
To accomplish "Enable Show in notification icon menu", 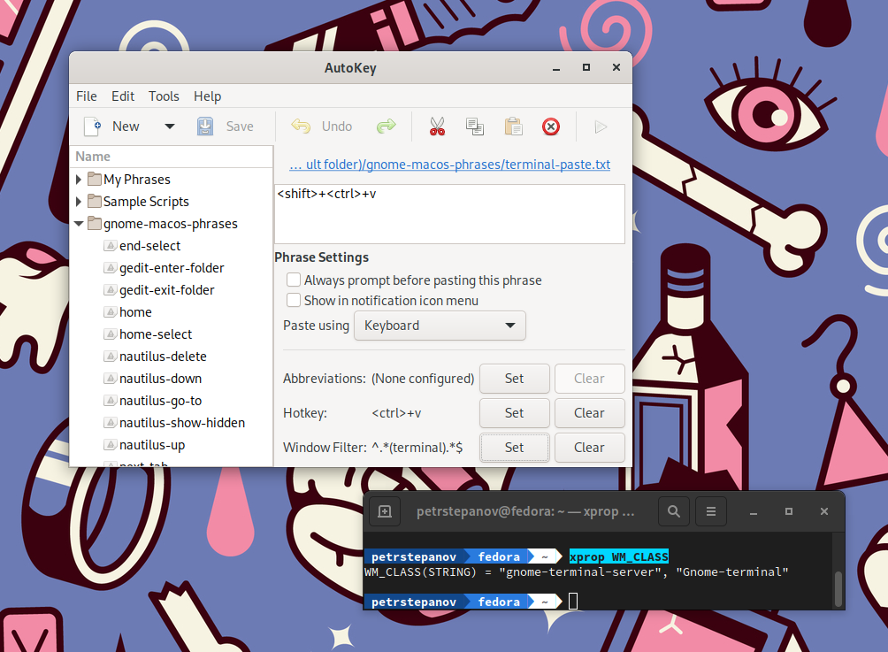I will [x=294, y=300].
